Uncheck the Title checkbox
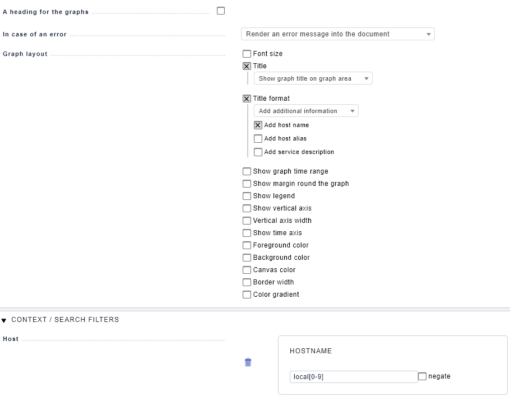 (247, 66)
